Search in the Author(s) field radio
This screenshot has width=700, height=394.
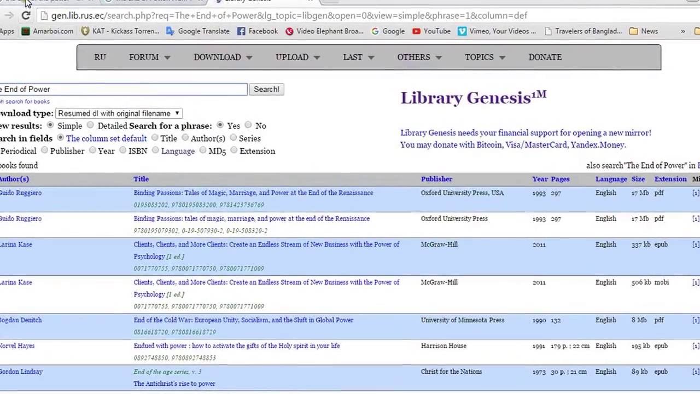point(185,138)
